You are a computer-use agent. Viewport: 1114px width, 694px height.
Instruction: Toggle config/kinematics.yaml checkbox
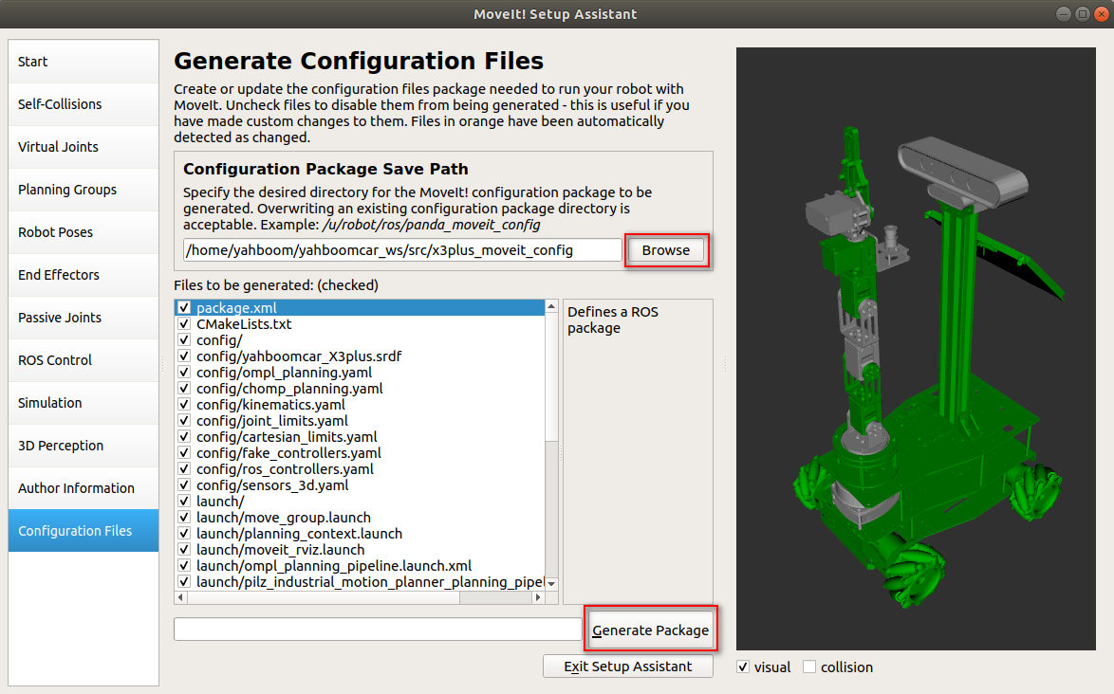pyautogui.click(x=184, y=405)
